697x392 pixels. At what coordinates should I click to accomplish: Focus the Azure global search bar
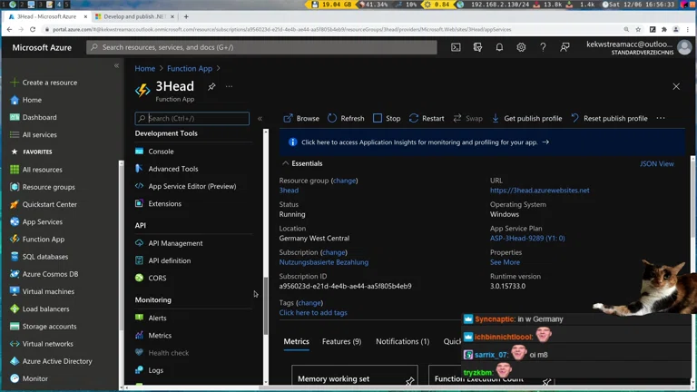point(261,47)
